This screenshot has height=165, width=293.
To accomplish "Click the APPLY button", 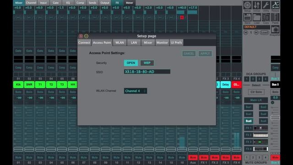I will [205, 54].
